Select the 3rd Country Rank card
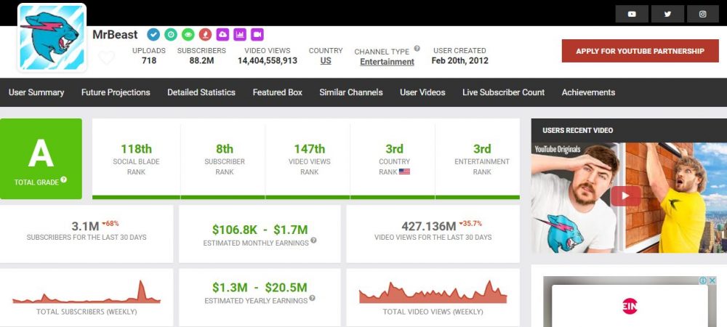 click(x=394, y=159)
